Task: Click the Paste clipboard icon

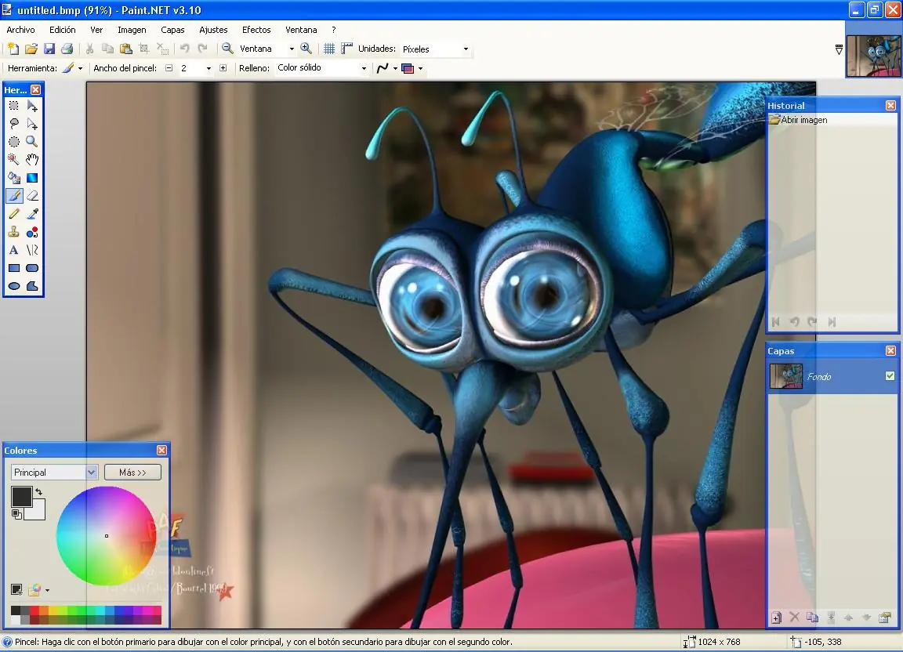Action: [126, 49]
